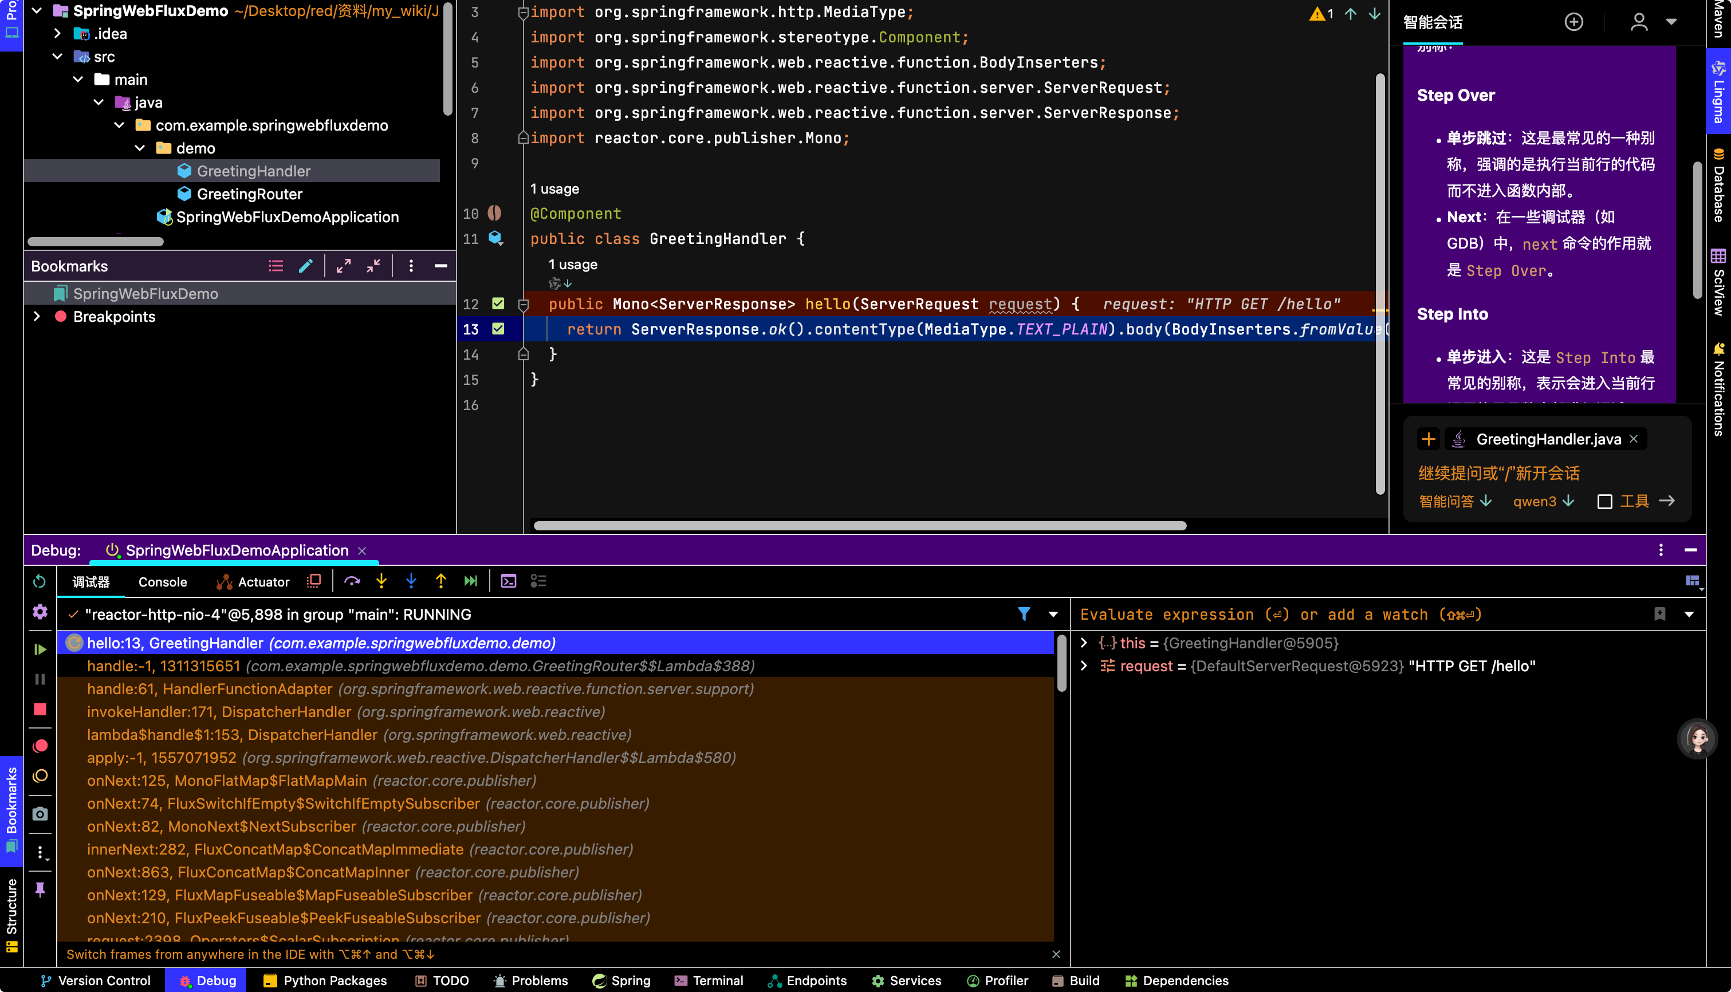Switch to the Console tab
This screenshot has height=992, width=1731.
point(162,582)
